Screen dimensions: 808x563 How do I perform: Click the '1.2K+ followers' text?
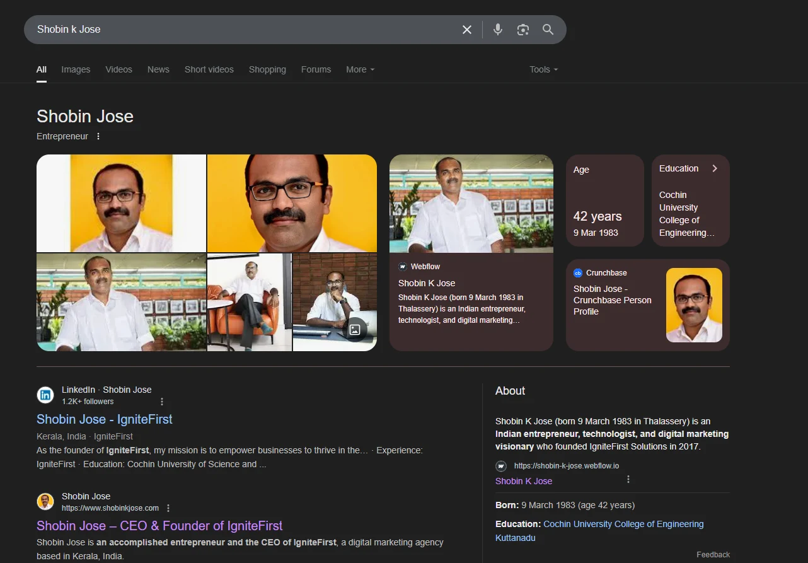(88, 402)
